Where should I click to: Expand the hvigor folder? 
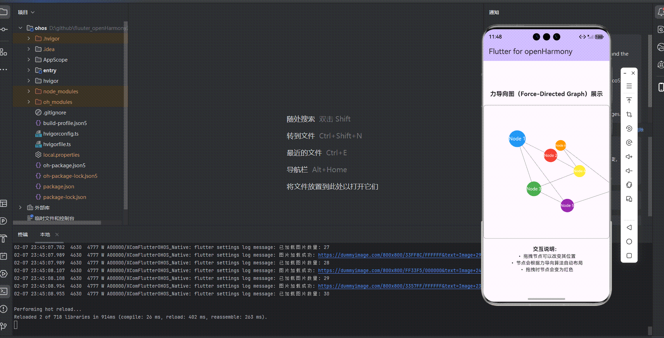pyautogui.click(x=29, y=81)
